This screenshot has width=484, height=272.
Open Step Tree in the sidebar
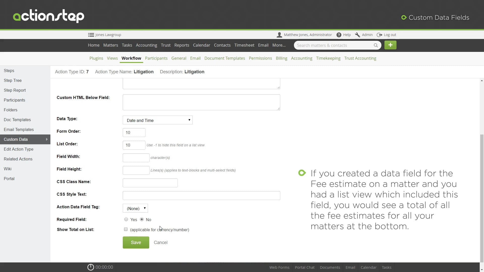[x=25, y=81]
